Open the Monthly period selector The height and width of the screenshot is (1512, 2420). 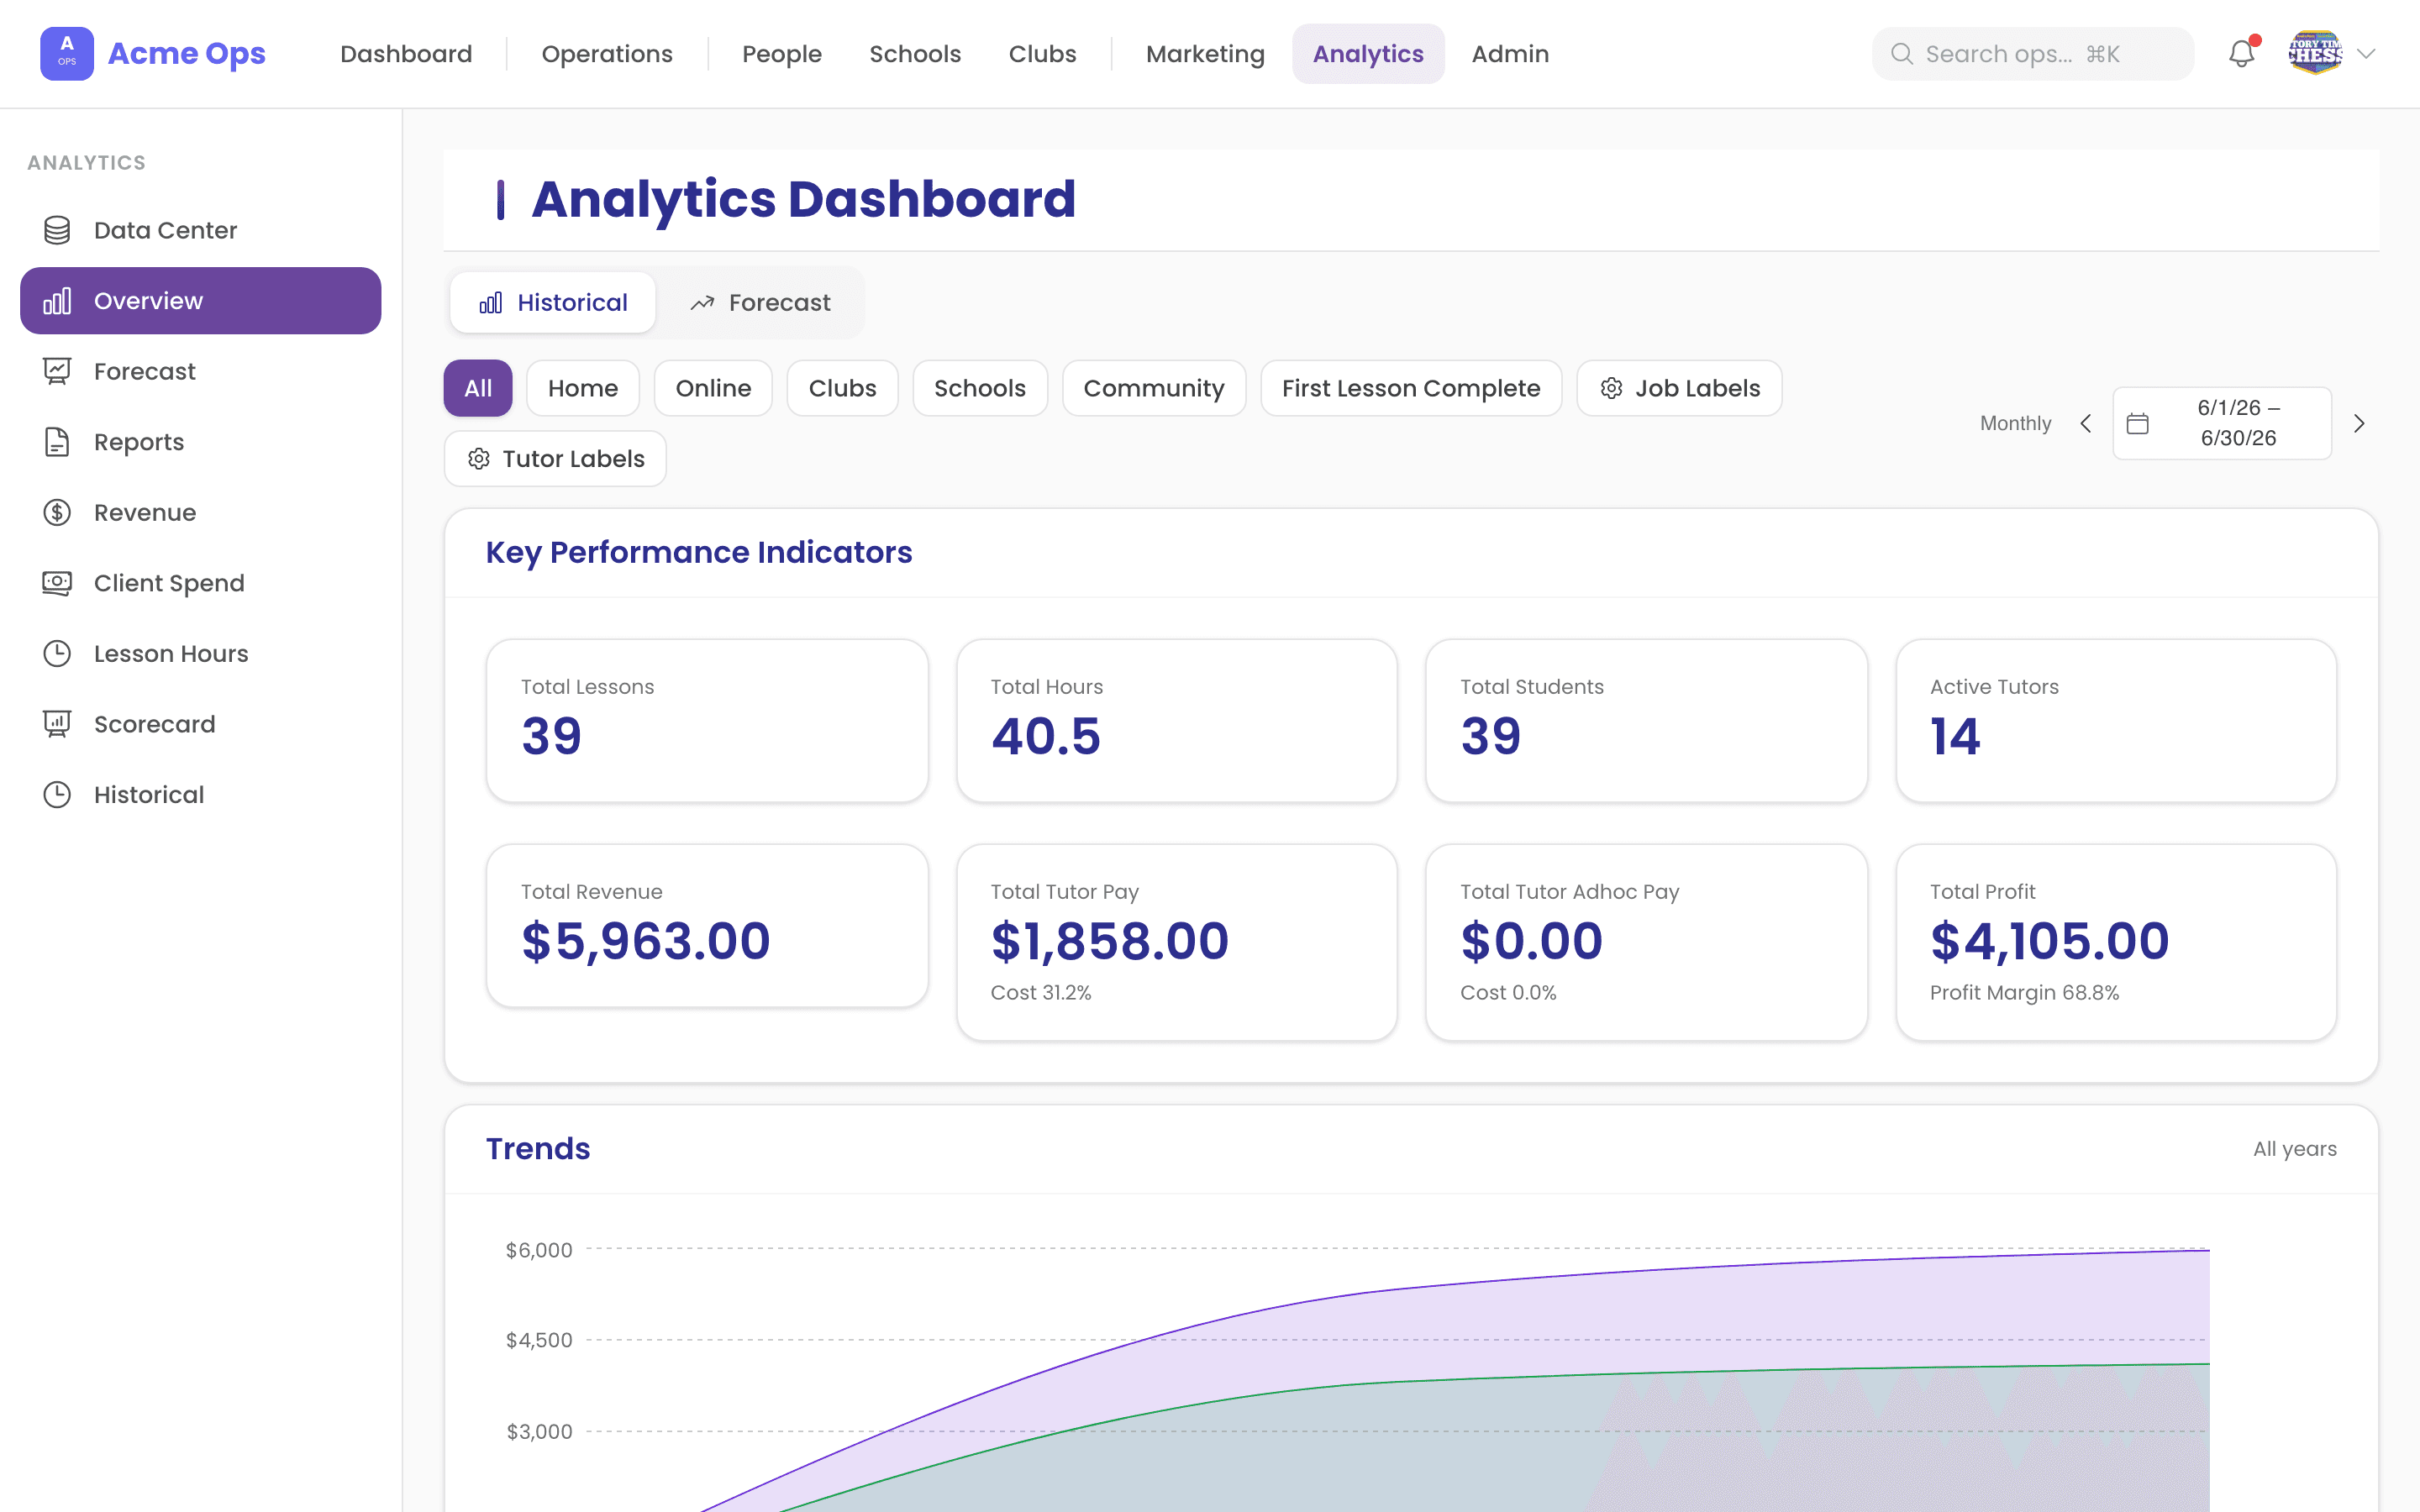2015,423
